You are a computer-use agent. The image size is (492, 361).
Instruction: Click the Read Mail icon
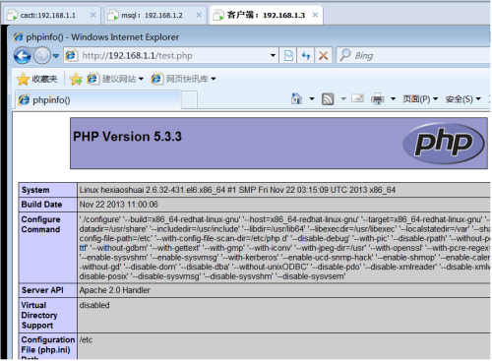tap(357, 98)
